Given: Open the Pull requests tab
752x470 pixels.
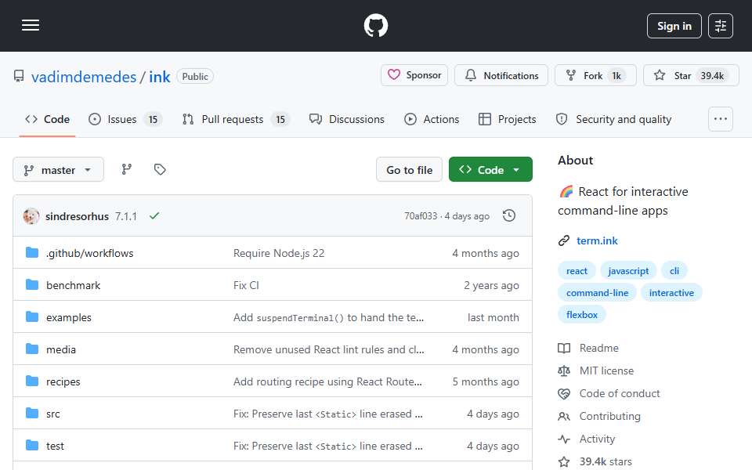Looking at the screenshot, I should pos(236,119).
